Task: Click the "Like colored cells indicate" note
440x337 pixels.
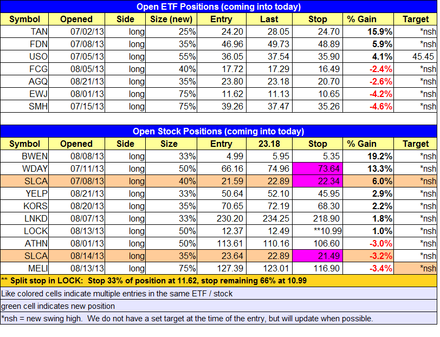Action: (218, 294)
